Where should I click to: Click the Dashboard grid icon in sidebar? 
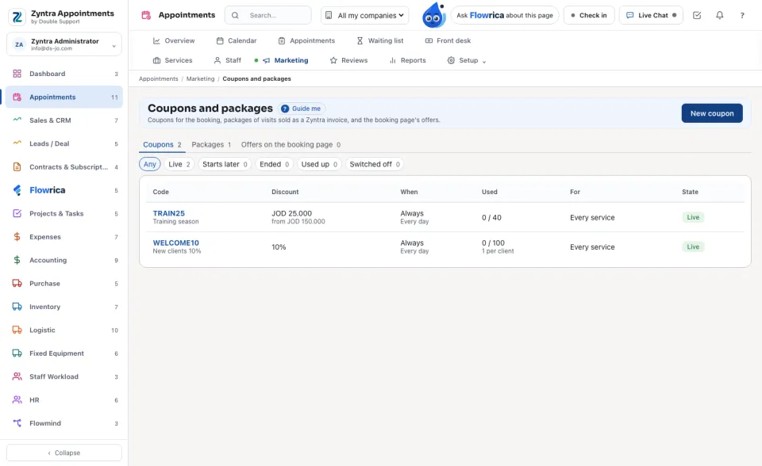pos(17,74)
